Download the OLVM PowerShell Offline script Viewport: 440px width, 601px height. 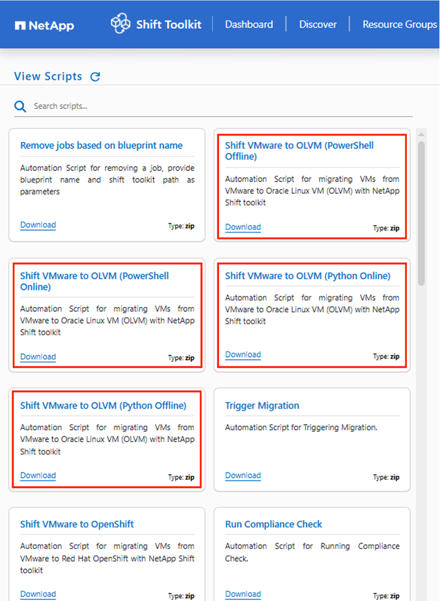tap(243, 227)
